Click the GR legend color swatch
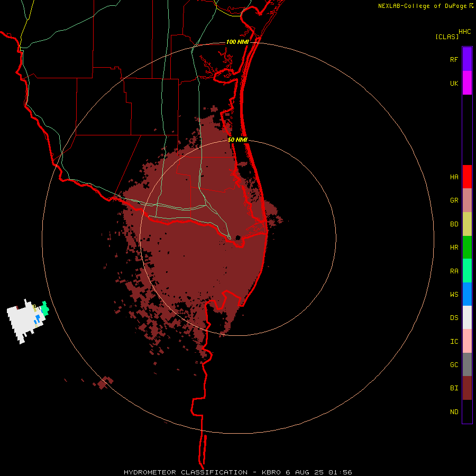Screen dimensions: 476x476 467,200
